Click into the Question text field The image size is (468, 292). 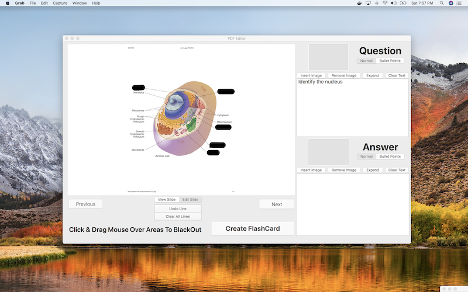click(353, 107)
